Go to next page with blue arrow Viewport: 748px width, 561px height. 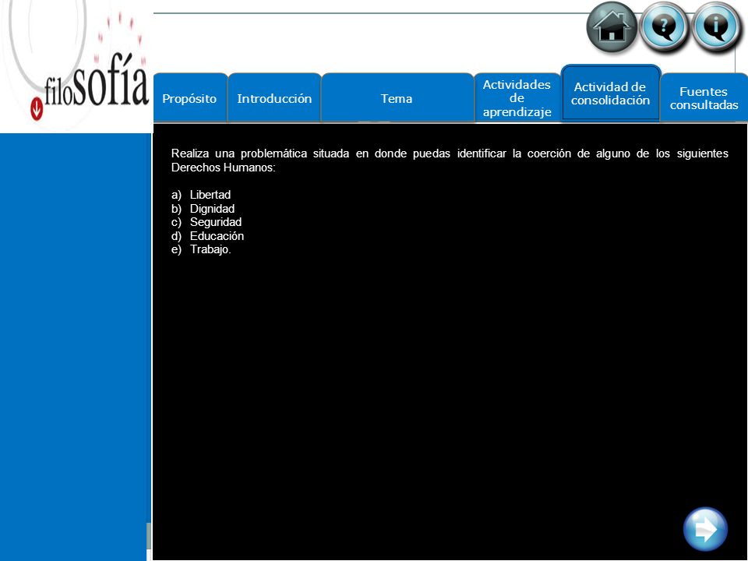coord(705,529)
